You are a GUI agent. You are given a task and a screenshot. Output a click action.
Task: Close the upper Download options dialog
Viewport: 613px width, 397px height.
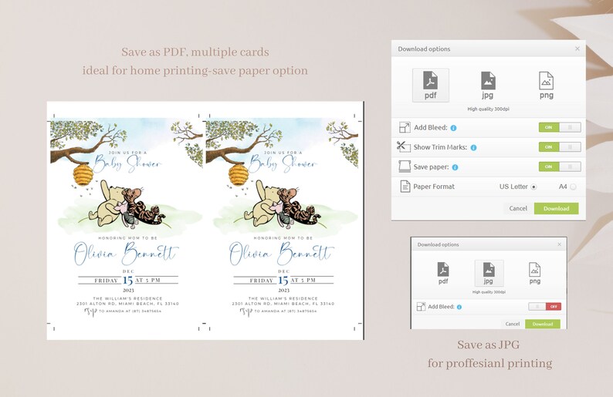pyautogui.click(x=577, y=49)
